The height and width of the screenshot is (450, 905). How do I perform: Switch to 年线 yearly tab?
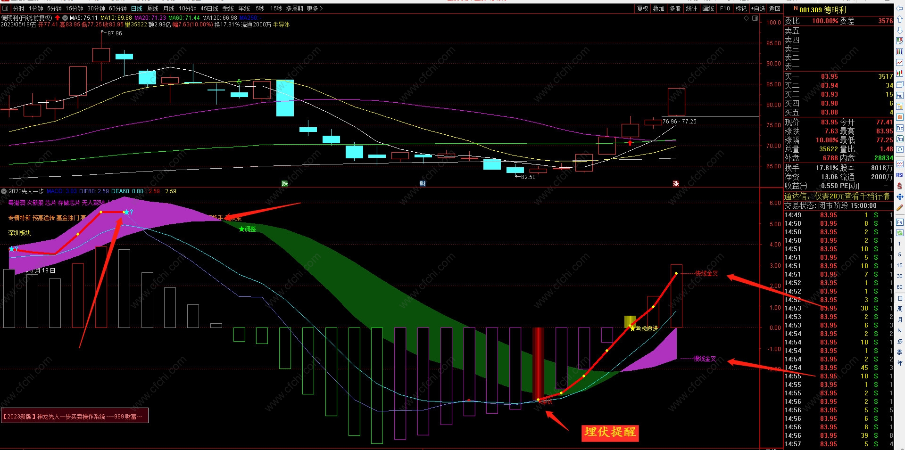coord(244,8)
